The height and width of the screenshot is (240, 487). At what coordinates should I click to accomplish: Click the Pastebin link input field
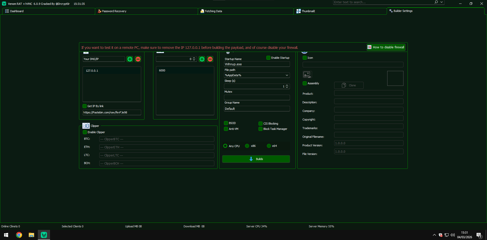112,112
